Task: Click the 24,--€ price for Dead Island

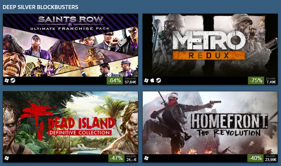Action: (x=131, y=160)
